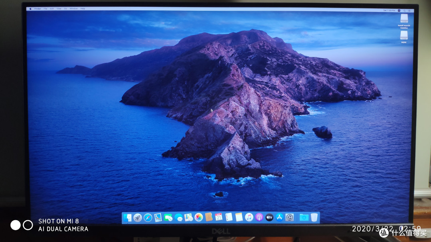
Task: Click the Sat 7:59 PM clock
Action: point(389,10)
